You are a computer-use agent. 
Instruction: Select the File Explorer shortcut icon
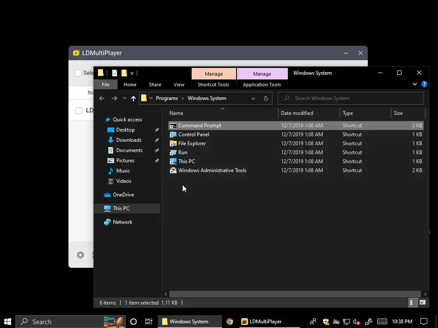coord(173,143)
